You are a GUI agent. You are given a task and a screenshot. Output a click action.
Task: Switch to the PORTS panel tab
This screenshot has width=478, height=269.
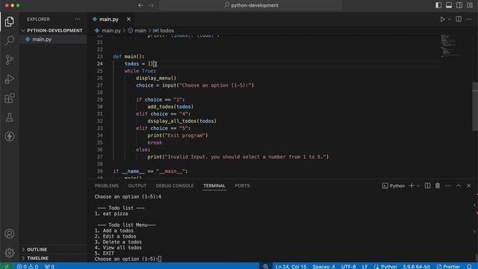click(242, 186)
